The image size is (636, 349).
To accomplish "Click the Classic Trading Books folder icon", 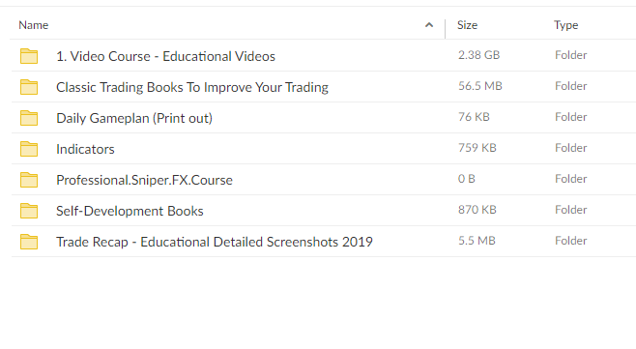I will [29, 87].
